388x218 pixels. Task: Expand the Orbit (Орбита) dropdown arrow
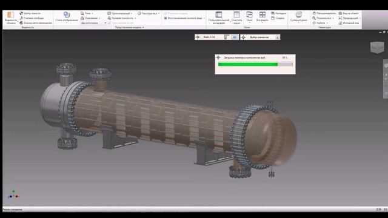click(327, 23)
